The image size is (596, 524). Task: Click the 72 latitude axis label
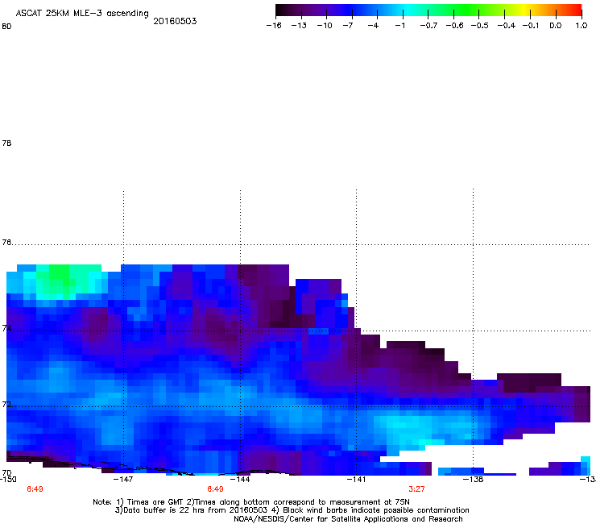6,404
